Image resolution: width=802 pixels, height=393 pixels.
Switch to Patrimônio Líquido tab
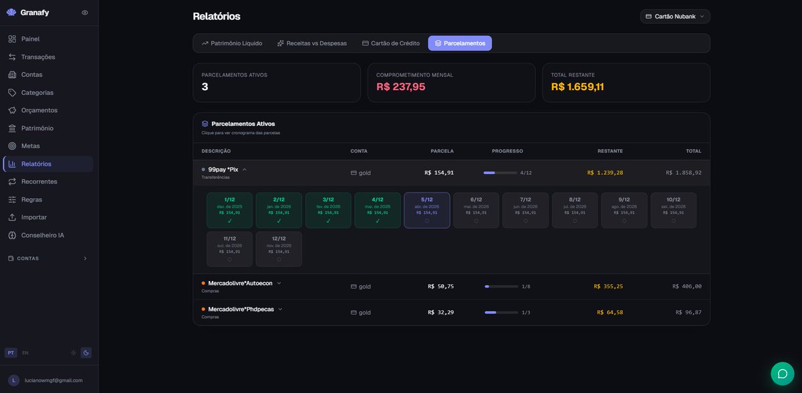232,43
